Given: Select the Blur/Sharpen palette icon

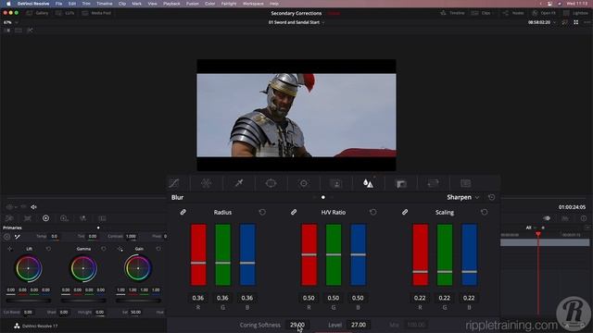Looking at the screenshot, I should [368, 183].
